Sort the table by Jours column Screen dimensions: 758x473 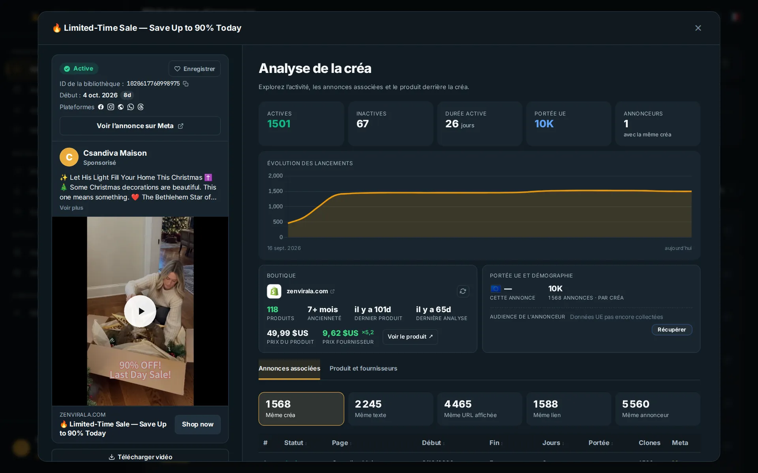click(553, 443)
